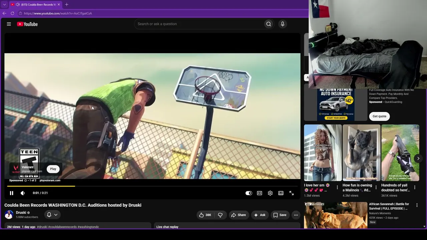The image size is (427, 240).
Task: Open the 'I love her sm' short
Action: [x=323, y=153]
